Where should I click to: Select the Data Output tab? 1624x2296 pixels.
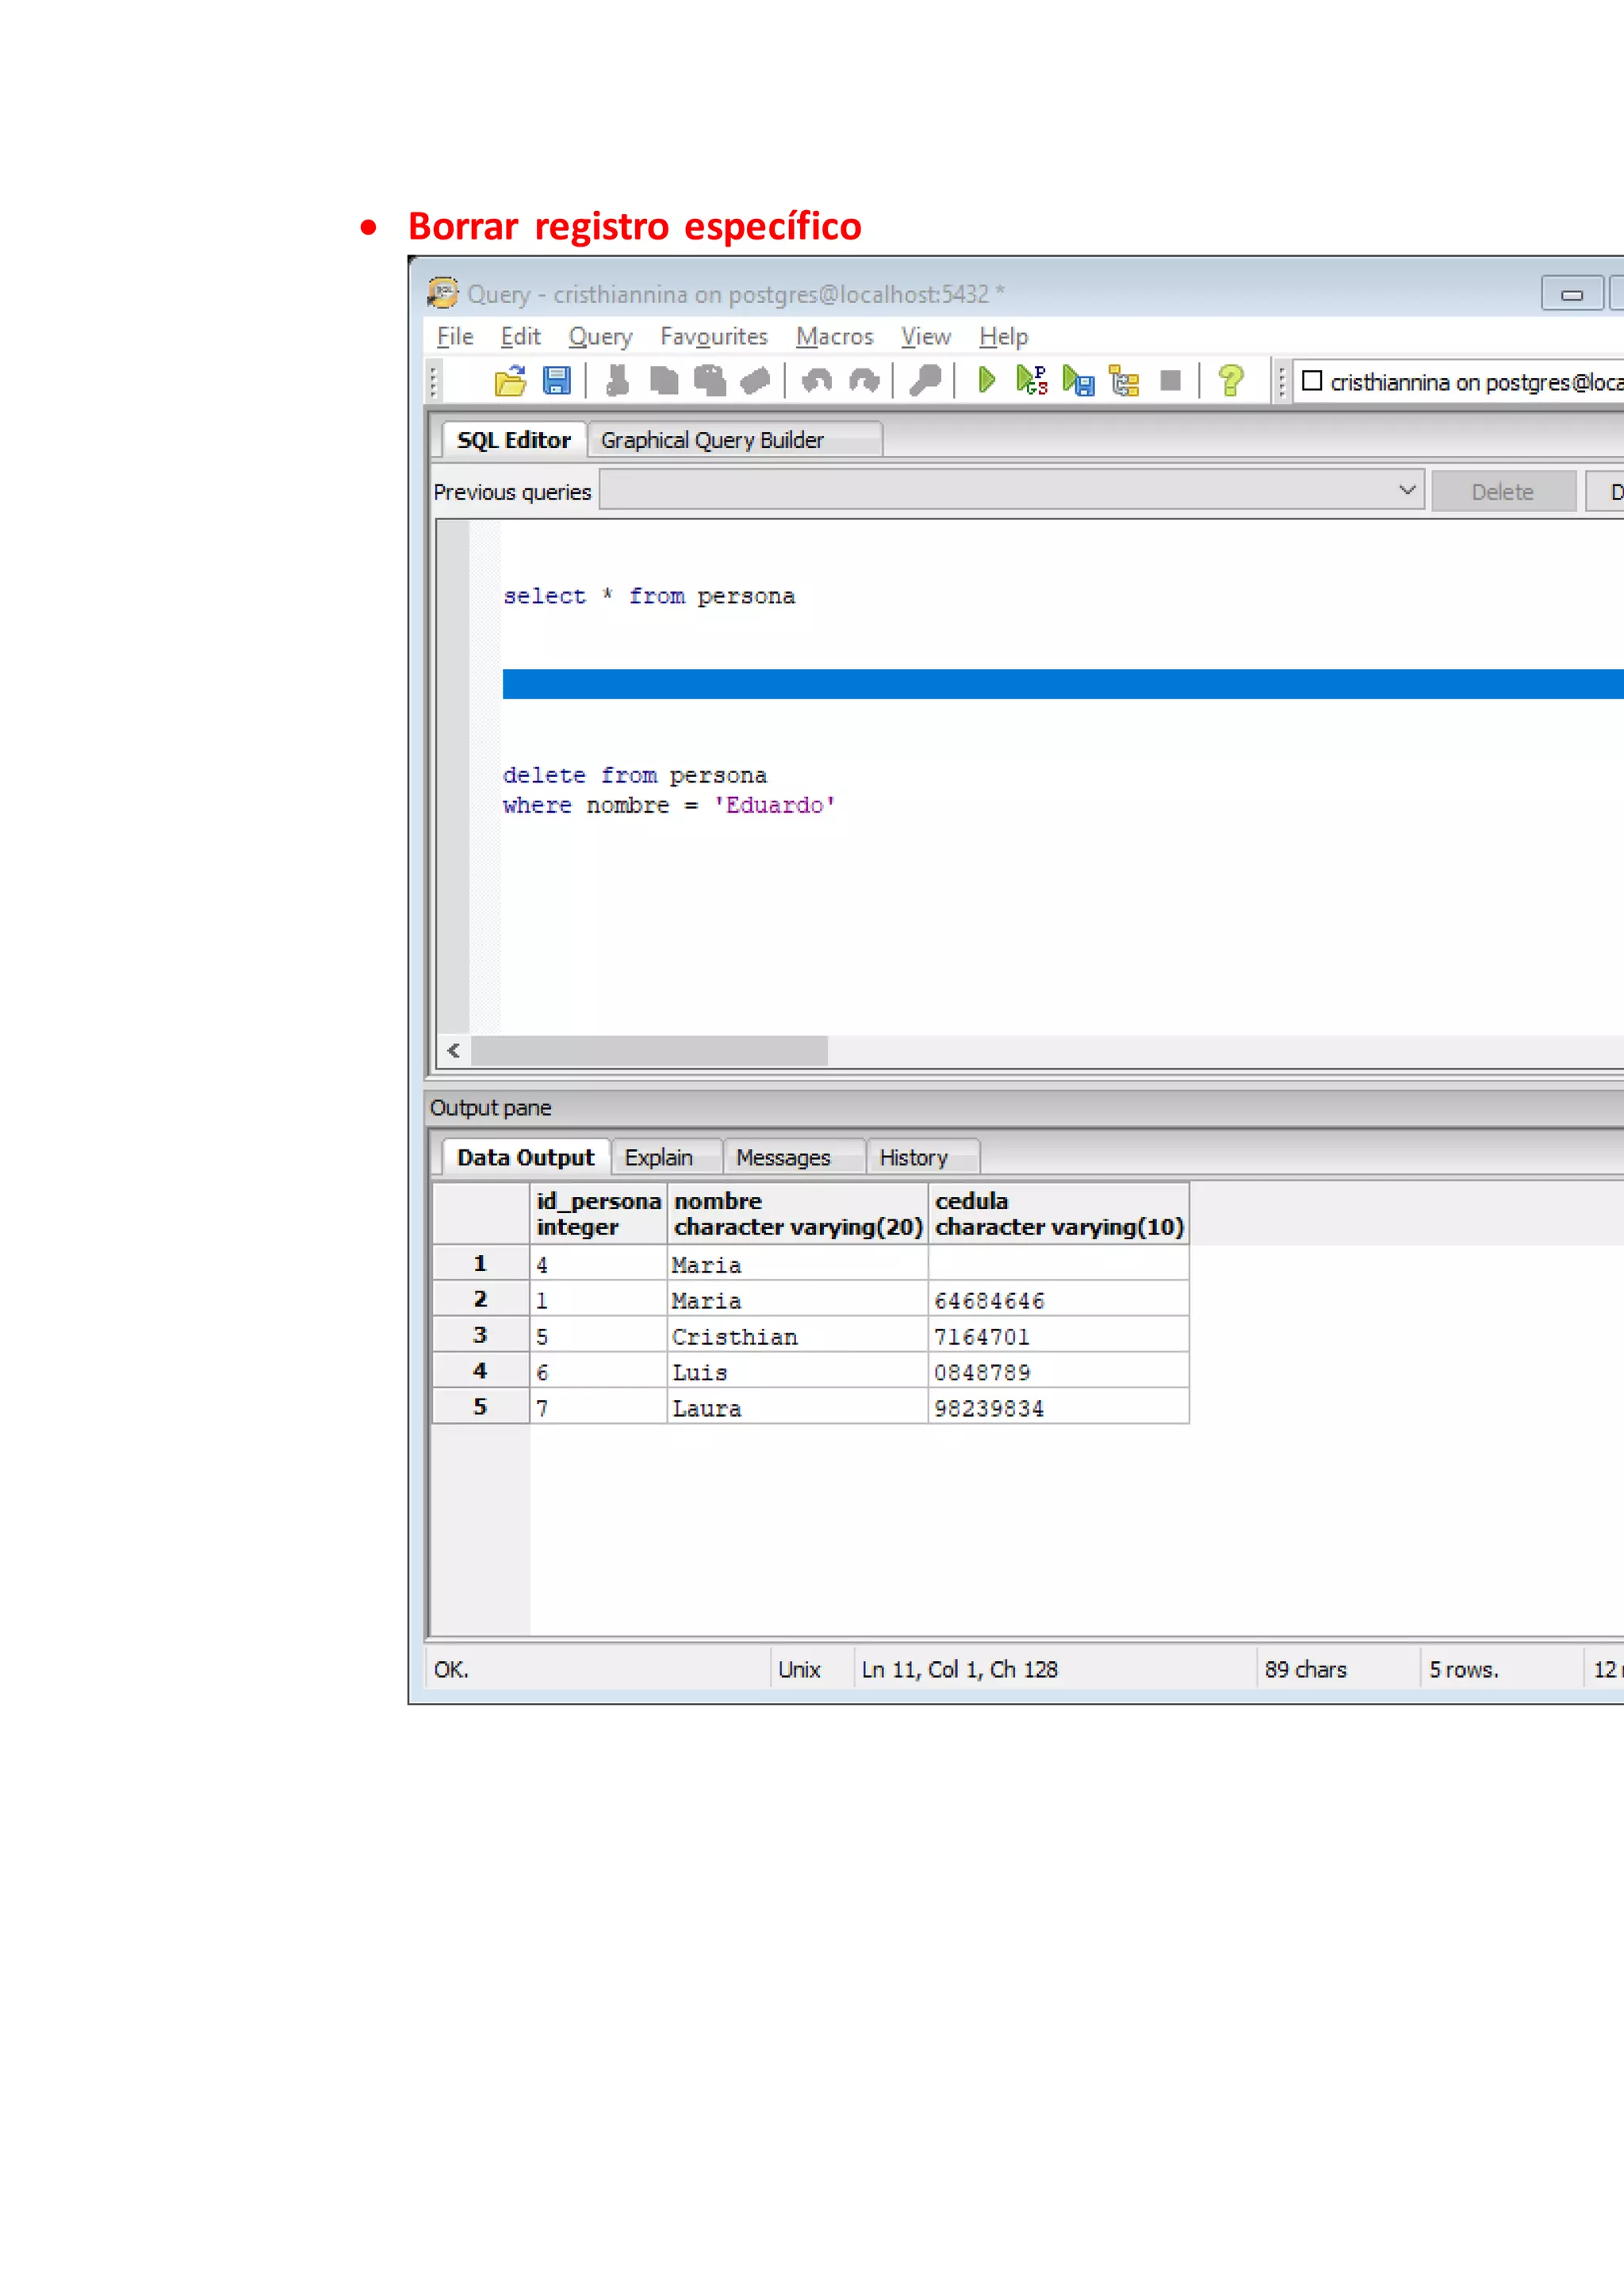pyautogui.click(x=525, y=1157)
